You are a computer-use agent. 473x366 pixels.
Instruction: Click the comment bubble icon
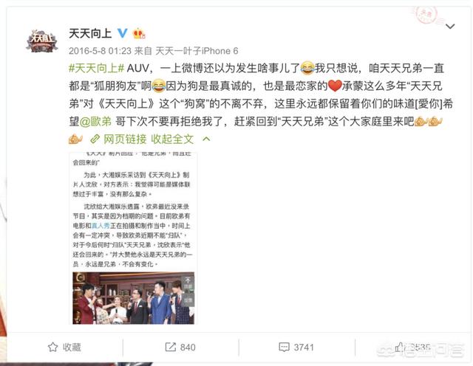pos(284,347)
